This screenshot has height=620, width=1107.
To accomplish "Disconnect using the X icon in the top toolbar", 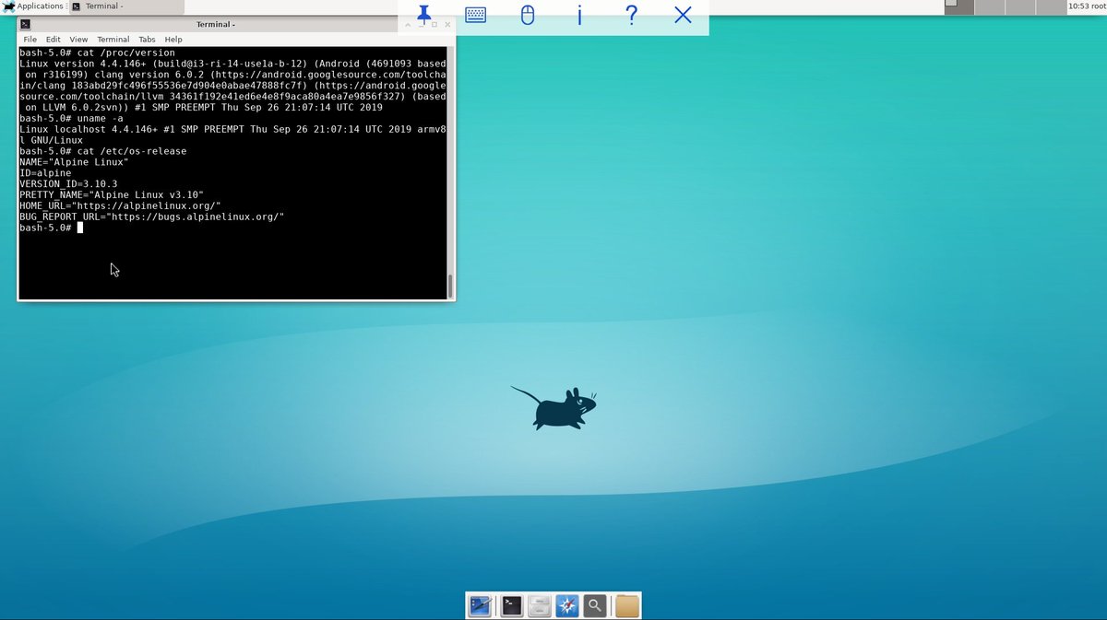I will 683,15.
